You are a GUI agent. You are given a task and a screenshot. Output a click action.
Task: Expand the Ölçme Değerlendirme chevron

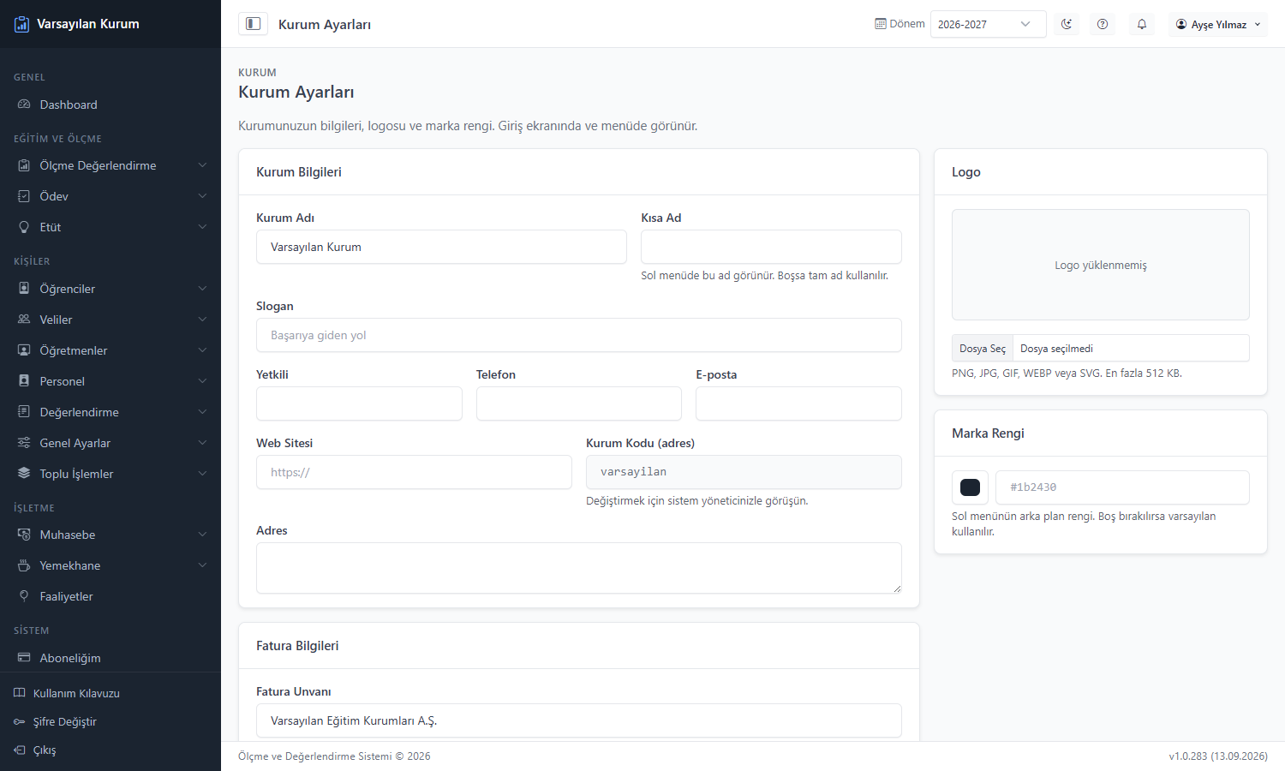click(202, 165)
